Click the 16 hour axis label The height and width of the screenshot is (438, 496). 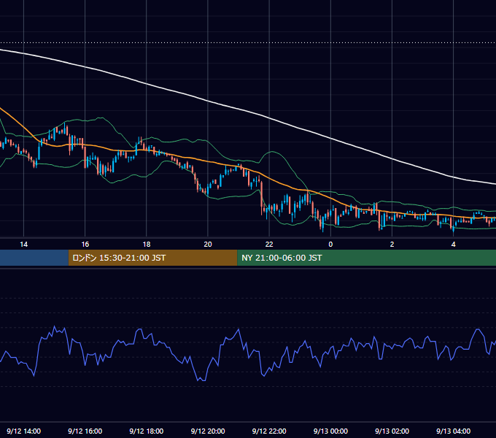point(85,245)
